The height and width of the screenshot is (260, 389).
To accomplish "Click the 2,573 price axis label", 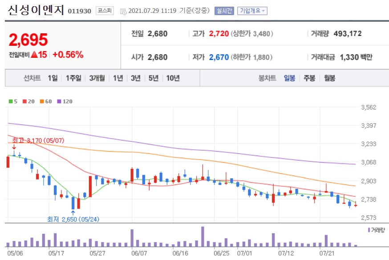I will pyautogui.click(x=369, y=218).
